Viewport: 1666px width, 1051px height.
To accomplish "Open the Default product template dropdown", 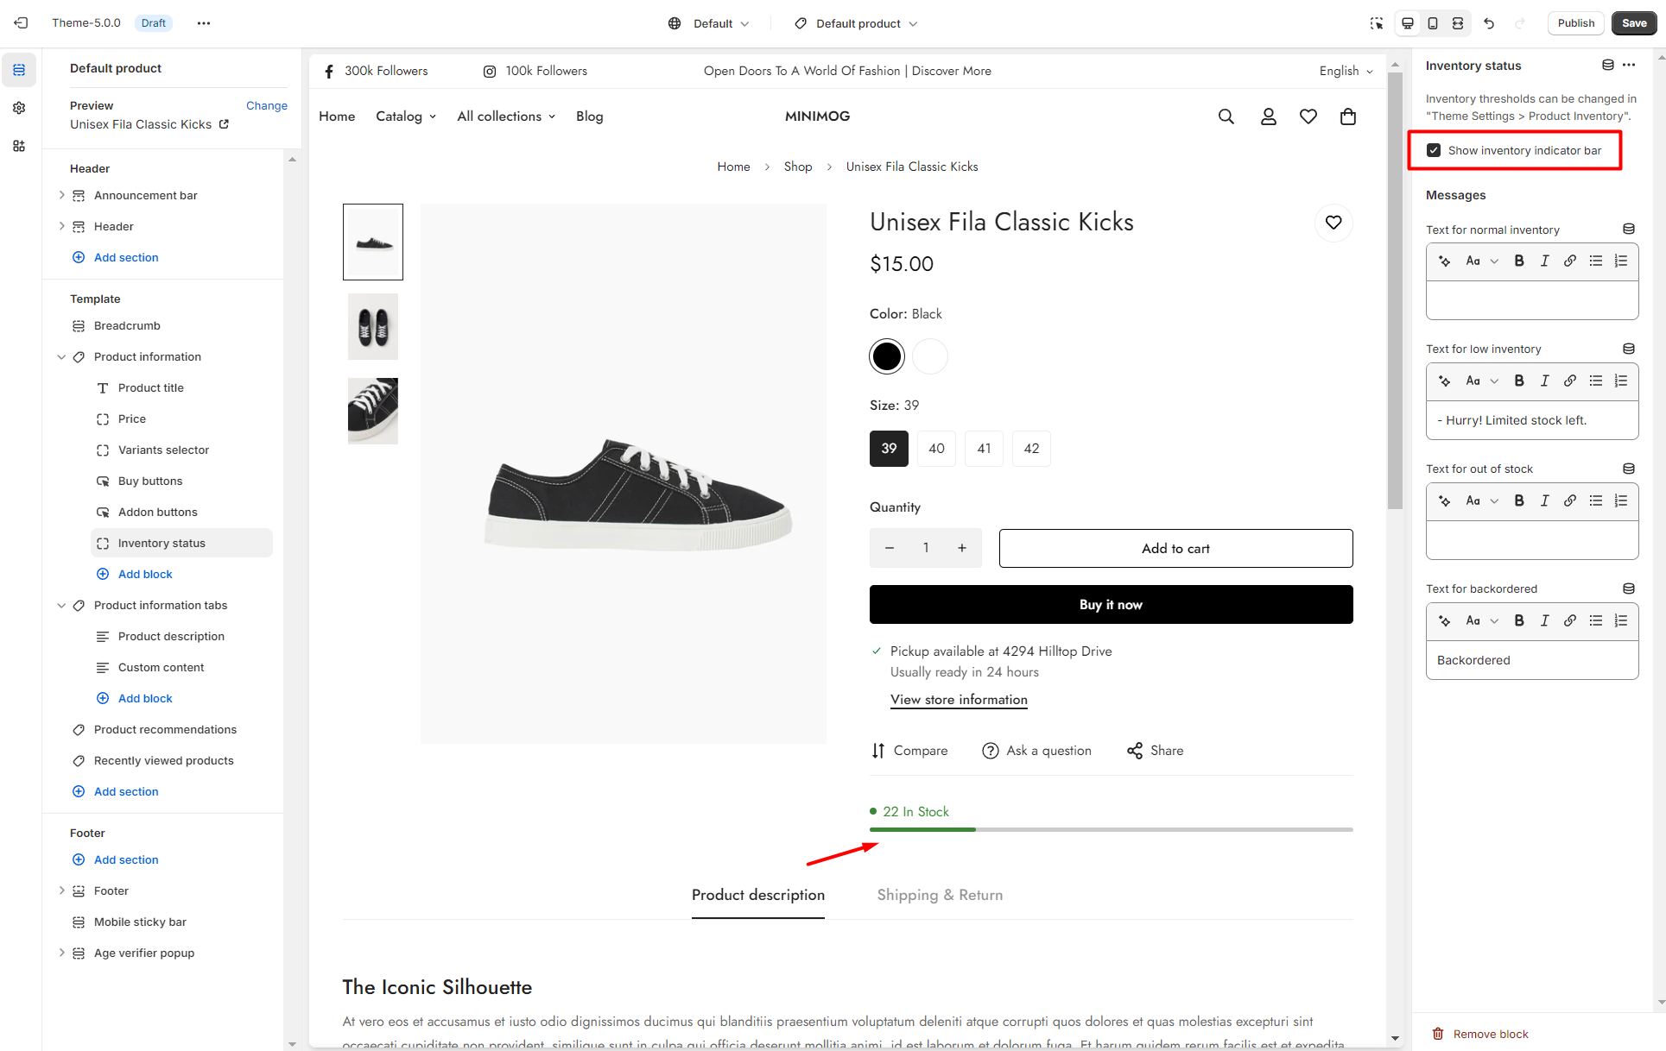I will coord(856,23).
